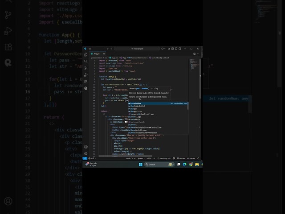Close the App.jsx tab

pyautogui.click(x=104, y=53)
